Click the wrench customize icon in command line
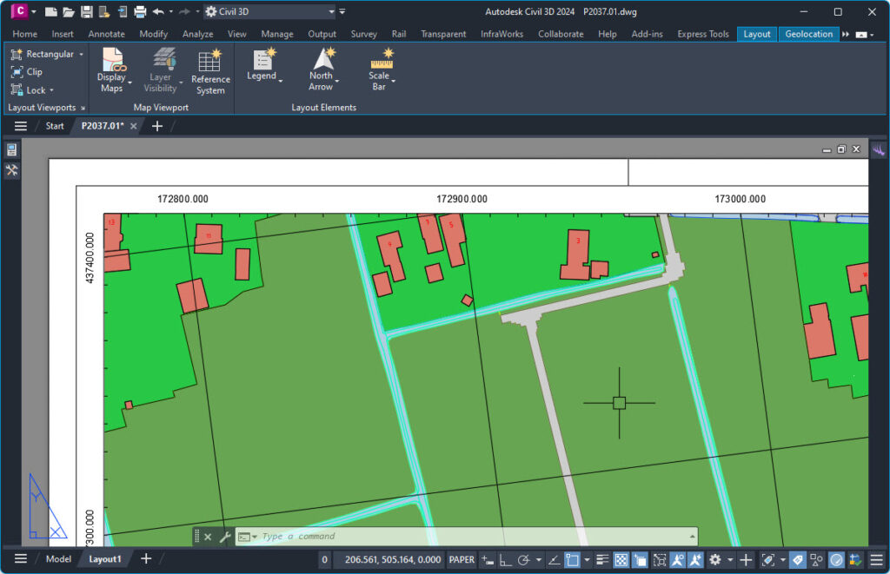The height and width of the screenshot is (574, 890). pyautogui.click(x=224, y=537)
